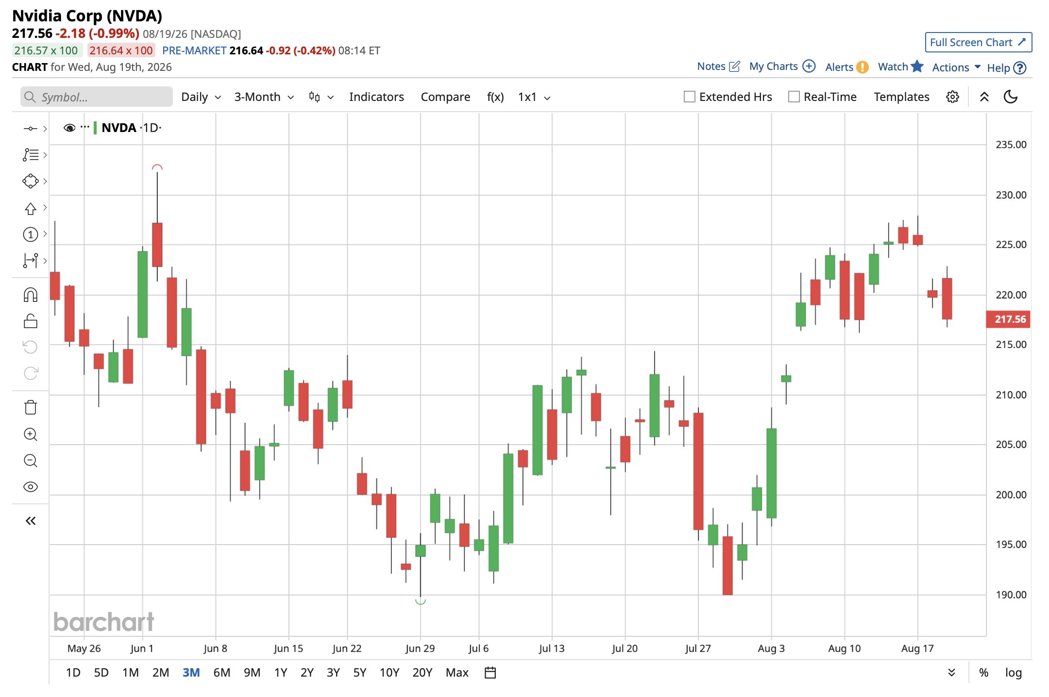
Task: Collapse the chart toolbar with double chevron
Action: [984, 97]
